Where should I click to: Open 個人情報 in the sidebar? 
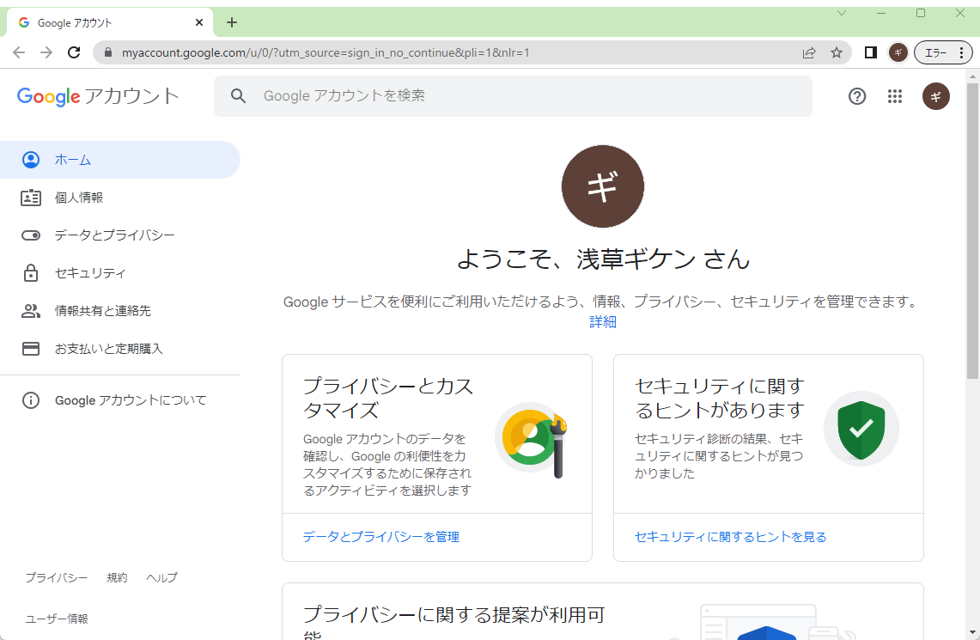click(x=120, y=198)
